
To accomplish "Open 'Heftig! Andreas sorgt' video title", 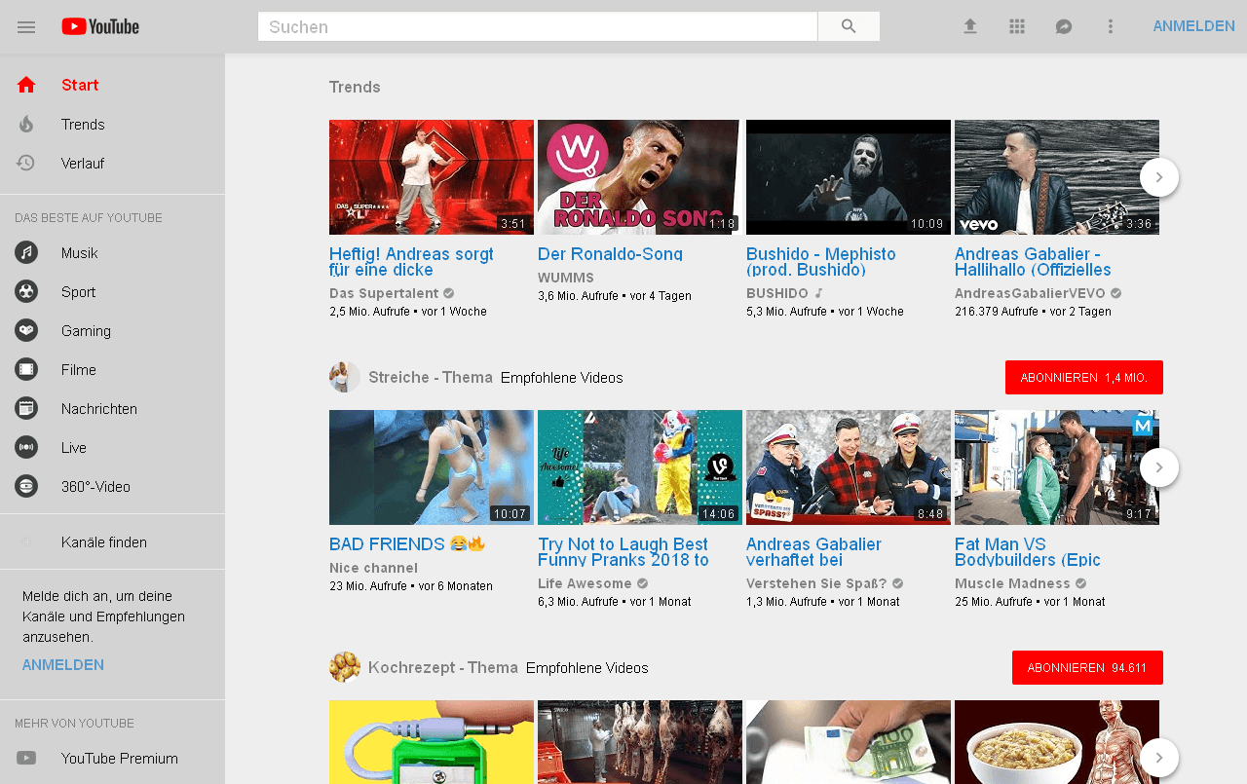I will pyautogui.click(x=411, y=261).
